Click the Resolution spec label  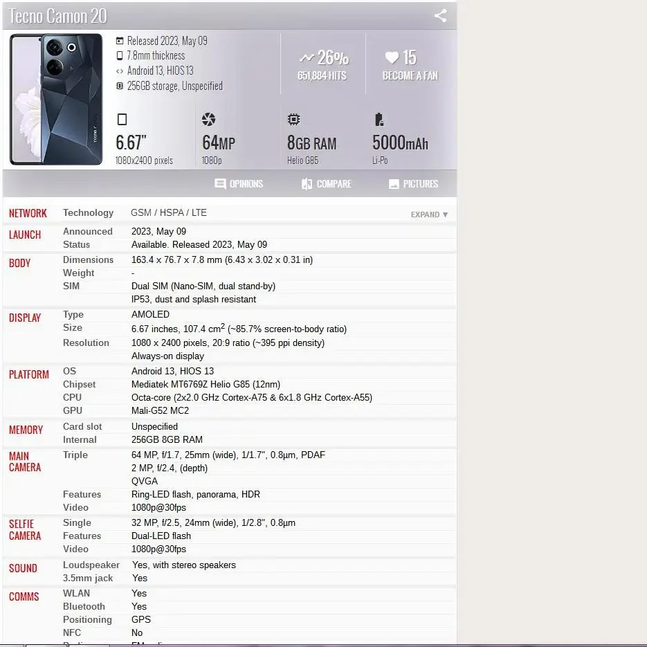[86, 343]
